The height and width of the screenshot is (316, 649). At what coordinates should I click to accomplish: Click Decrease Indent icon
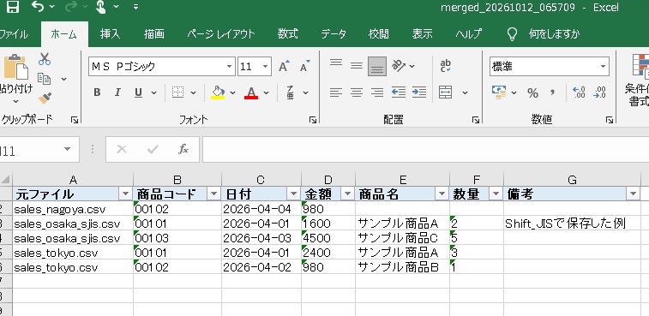tap(399, 92)
